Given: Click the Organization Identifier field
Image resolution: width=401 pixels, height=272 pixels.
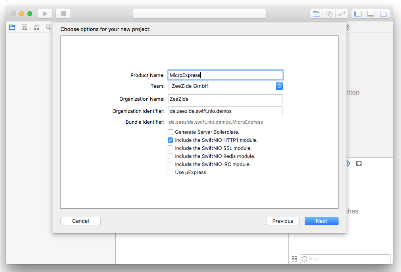Looking at the screenshot, I should [x=225, y=111].
